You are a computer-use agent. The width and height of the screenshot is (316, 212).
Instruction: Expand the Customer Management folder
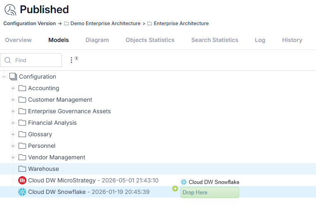pos(13,100)
